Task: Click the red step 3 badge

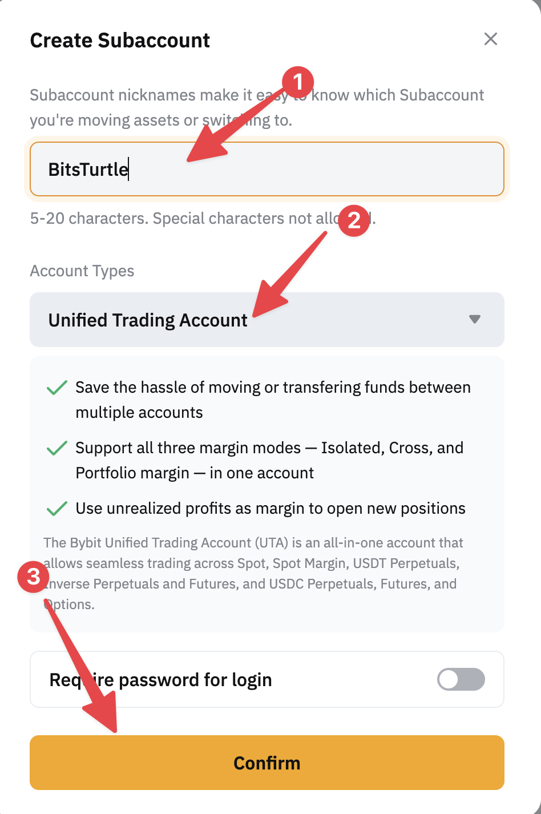Action: pos(34,577)
